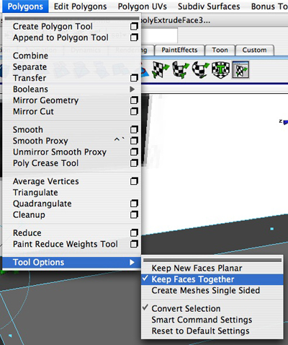Expand the Tool Options submenu
Image resolution: width=288 pixels, height=345 pixels.
pyautogui.click(x=71, y=262)
